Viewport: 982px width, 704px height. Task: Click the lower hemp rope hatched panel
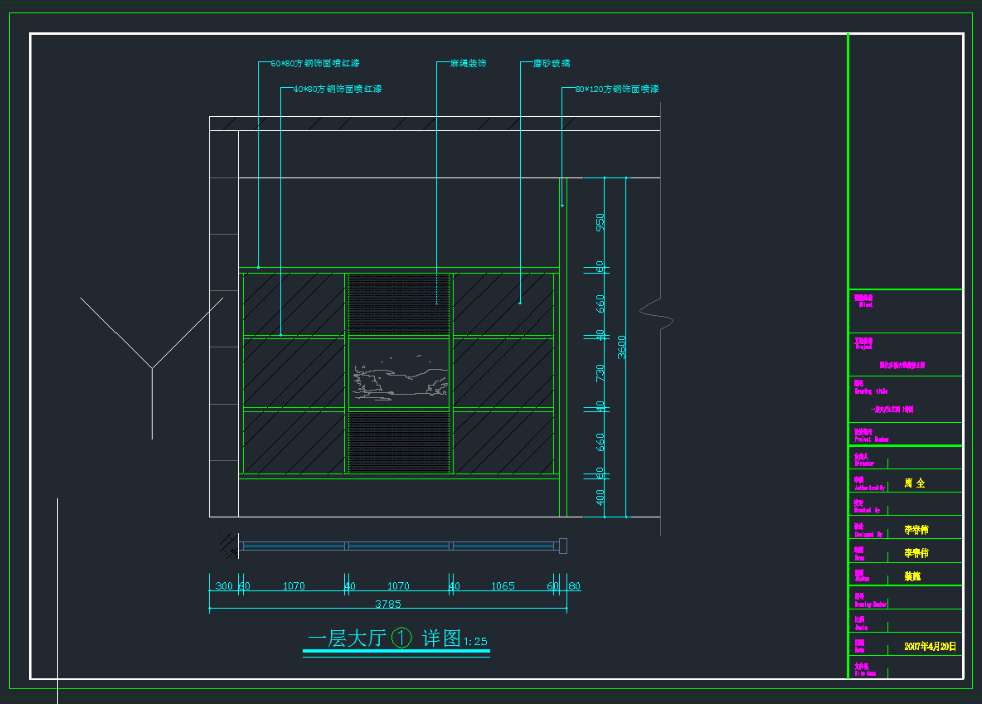(x=400, y=443)
